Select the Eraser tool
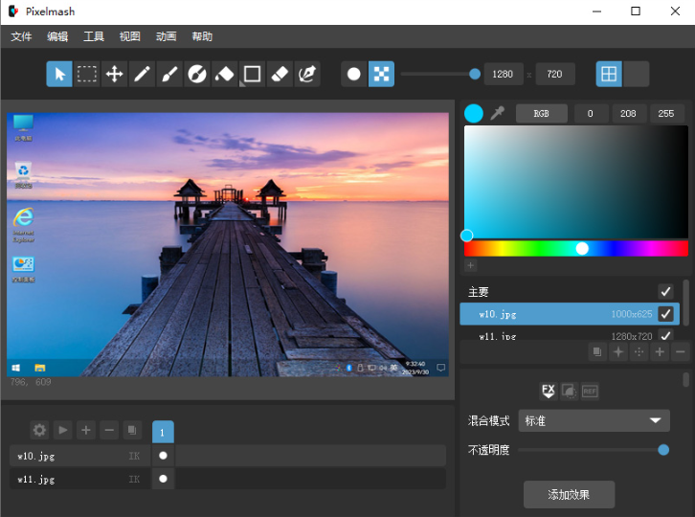This screenshot has width=695, height=517. (x=280, y=74)
